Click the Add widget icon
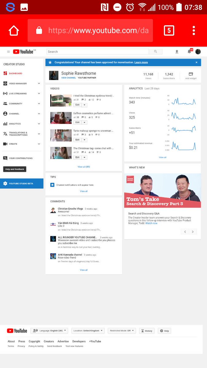The width and height of the screenshot is (207, 368). coord(191,74)
